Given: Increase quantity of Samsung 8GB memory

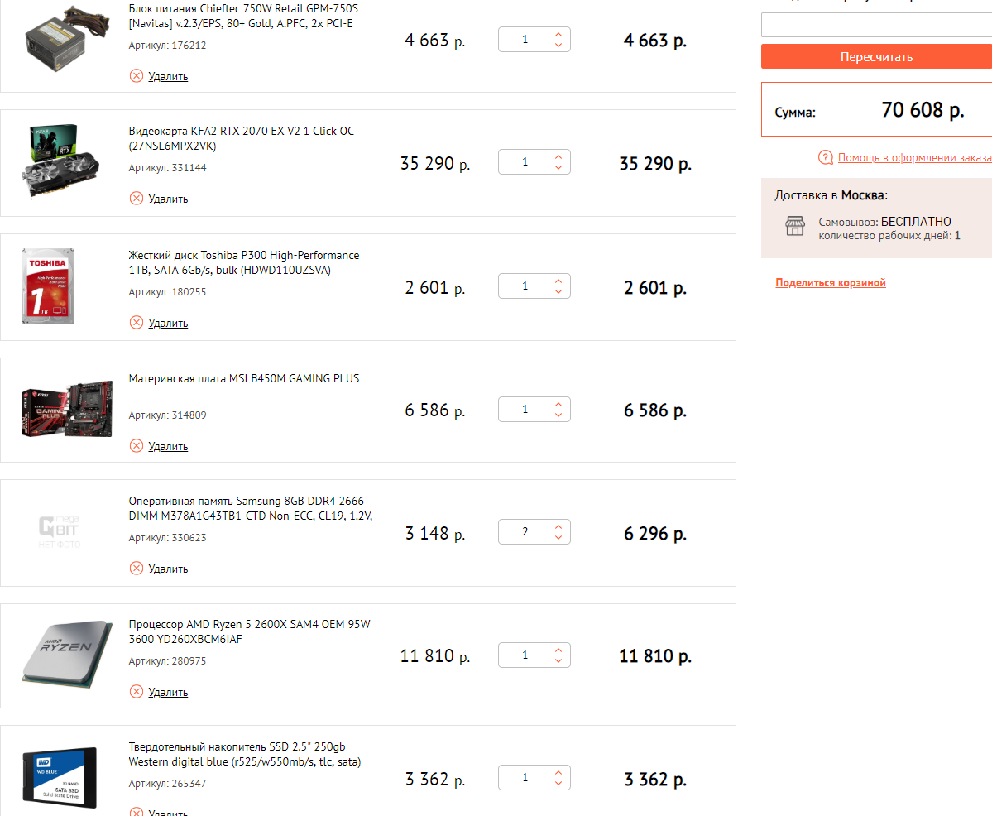Looking at the screenshot, I should pos(559,526).
